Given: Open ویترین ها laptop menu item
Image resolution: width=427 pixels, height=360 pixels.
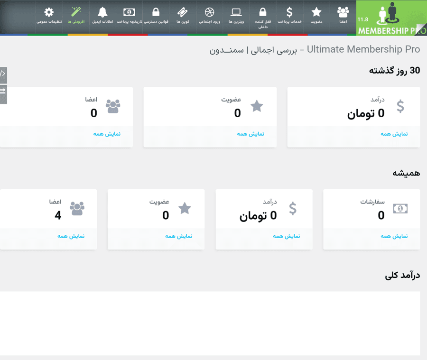Looking at the screenshot, I should (236, 16).
